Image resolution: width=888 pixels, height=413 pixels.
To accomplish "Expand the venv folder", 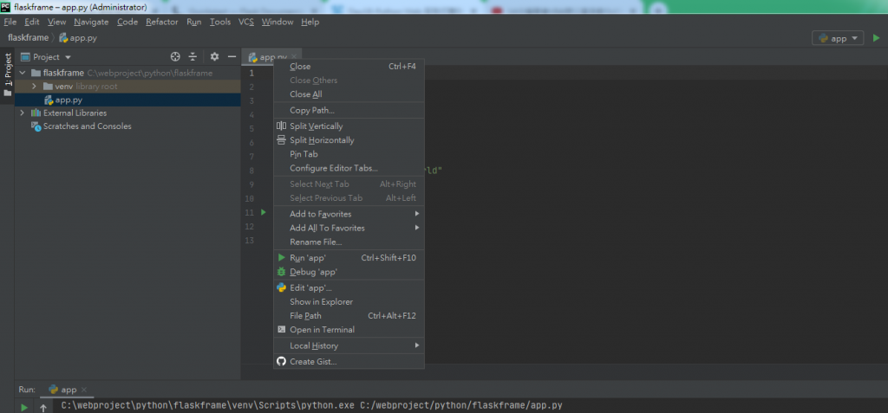I will (34, 87).
